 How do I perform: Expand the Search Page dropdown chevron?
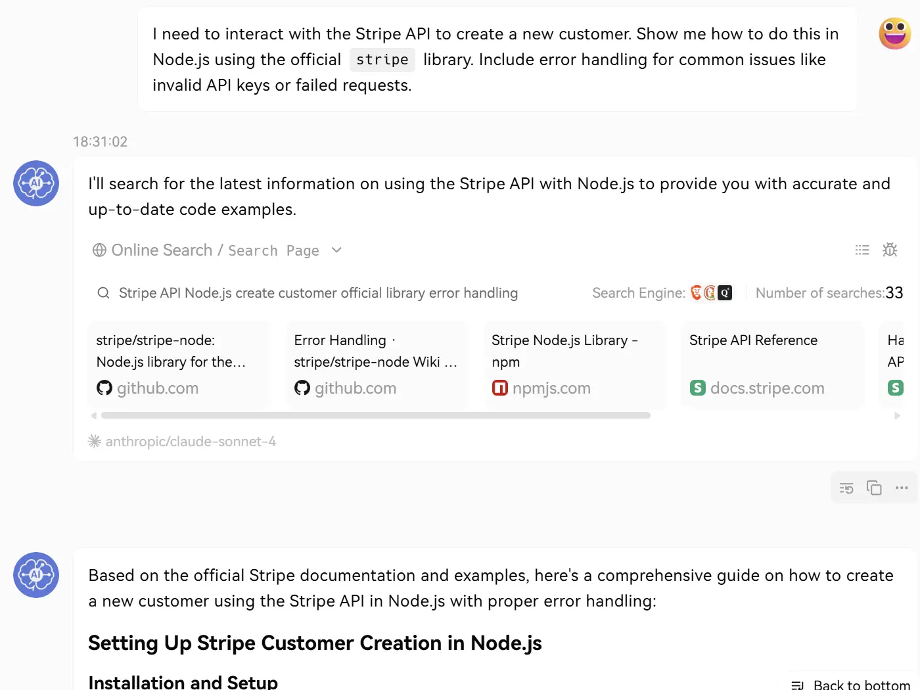336,250
